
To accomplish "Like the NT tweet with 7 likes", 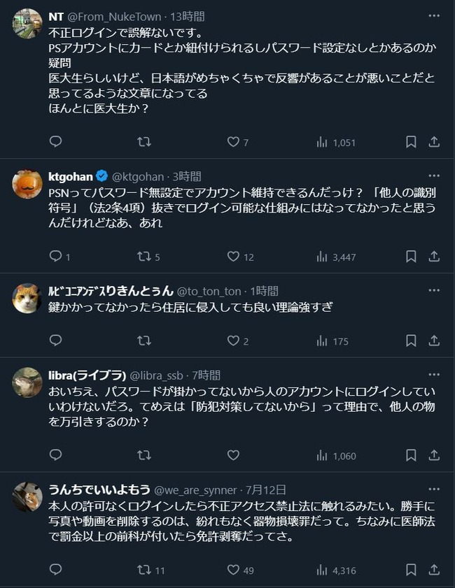I will click(x=237, y=142).
